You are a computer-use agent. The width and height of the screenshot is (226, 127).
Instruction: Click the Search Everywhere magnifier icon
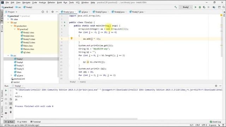coord(224,7)
